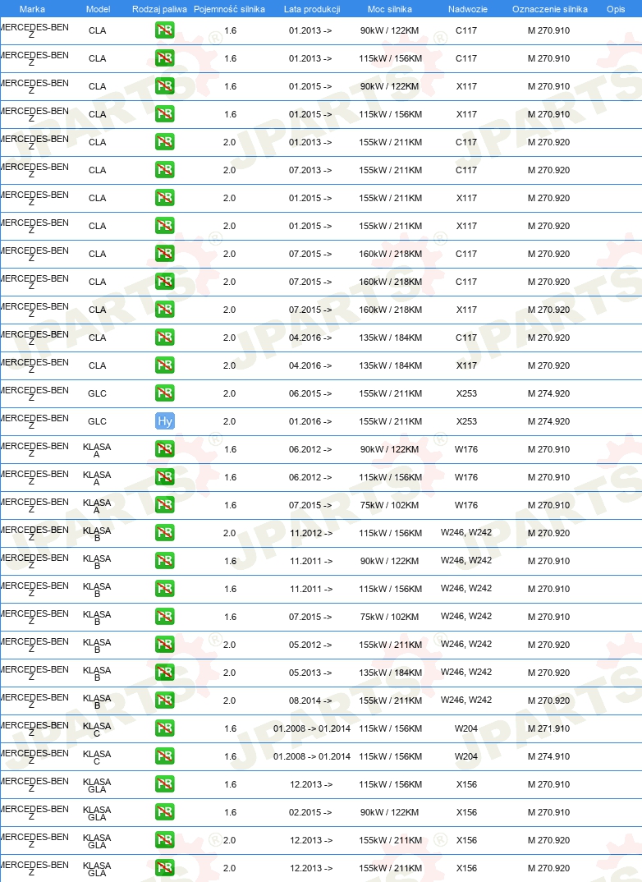Viewport: 642px width, 882px height.
Task: Click petrol icon for Klasa A 06.2012 115kW
Action: pyautogui.click(x=165, y=477)
